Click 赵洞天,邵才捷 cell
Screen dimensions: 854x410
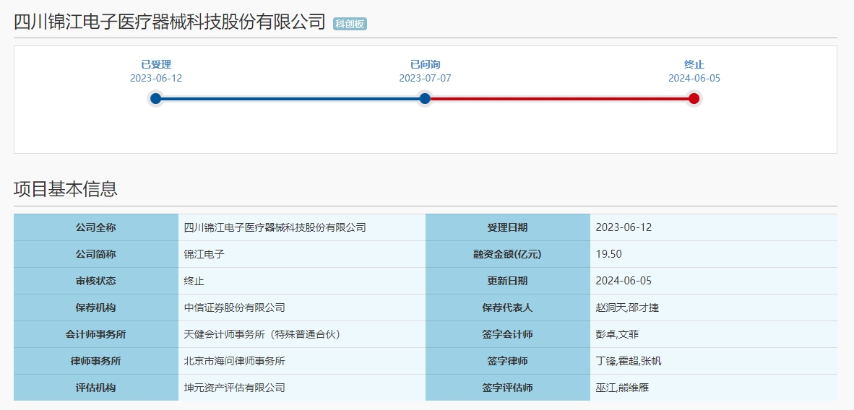pos(714,307)
